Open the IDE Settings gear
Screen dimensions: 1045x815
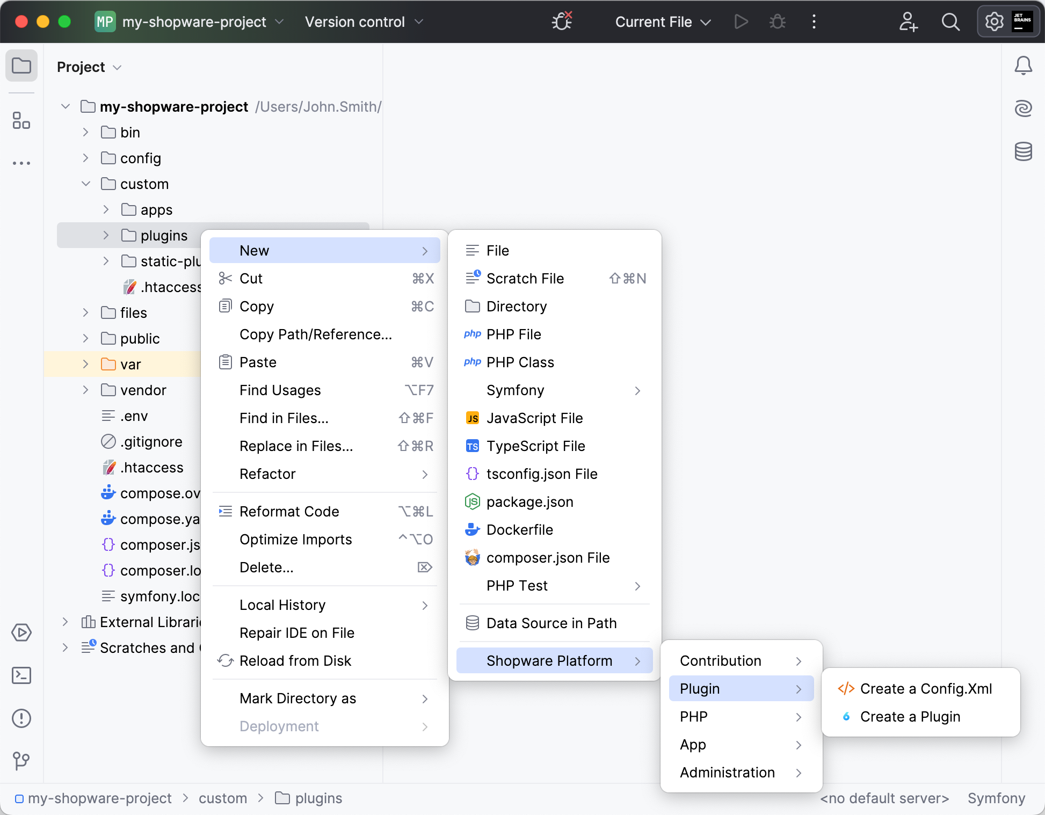[x=994, y=22]
